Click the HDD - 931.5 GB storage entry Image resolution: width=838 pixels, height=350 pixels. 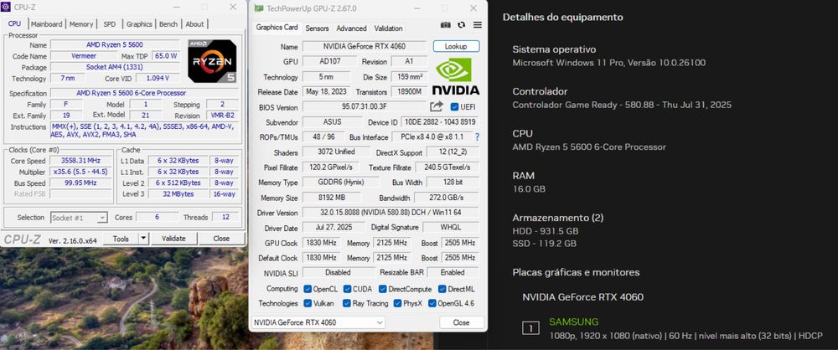tap(546, 231)
